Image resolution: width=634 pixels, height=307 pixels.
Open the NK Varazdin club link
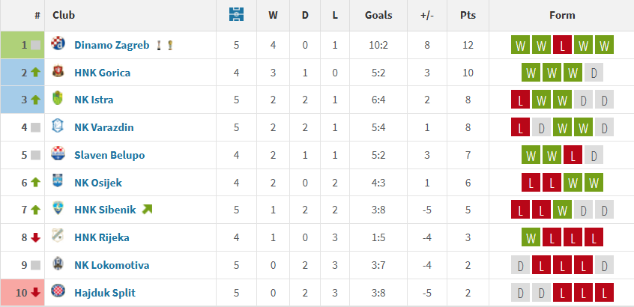104,127
